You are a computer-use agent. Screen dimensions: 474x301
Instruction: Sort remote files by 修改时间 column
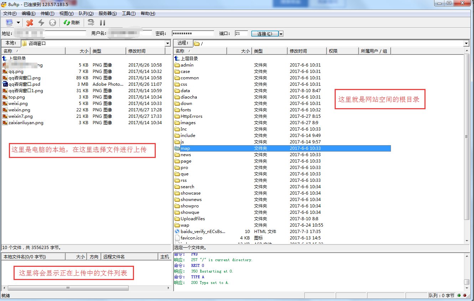[x=306, y=51]
